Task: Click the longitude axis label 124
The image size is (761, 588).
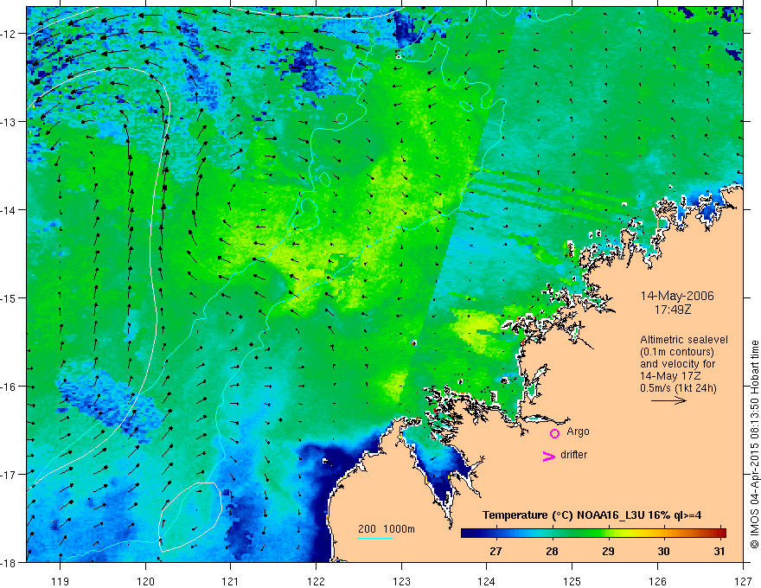Action: pos(486,581)
